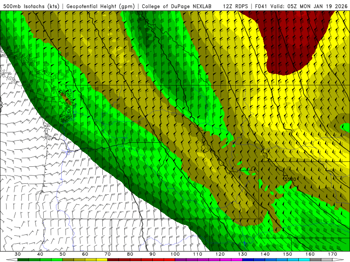Image resolution: width=350 pixels, height=262 pixels.
Task: Click the purple swatch starting at 100
Action: [x=181, y=260]
